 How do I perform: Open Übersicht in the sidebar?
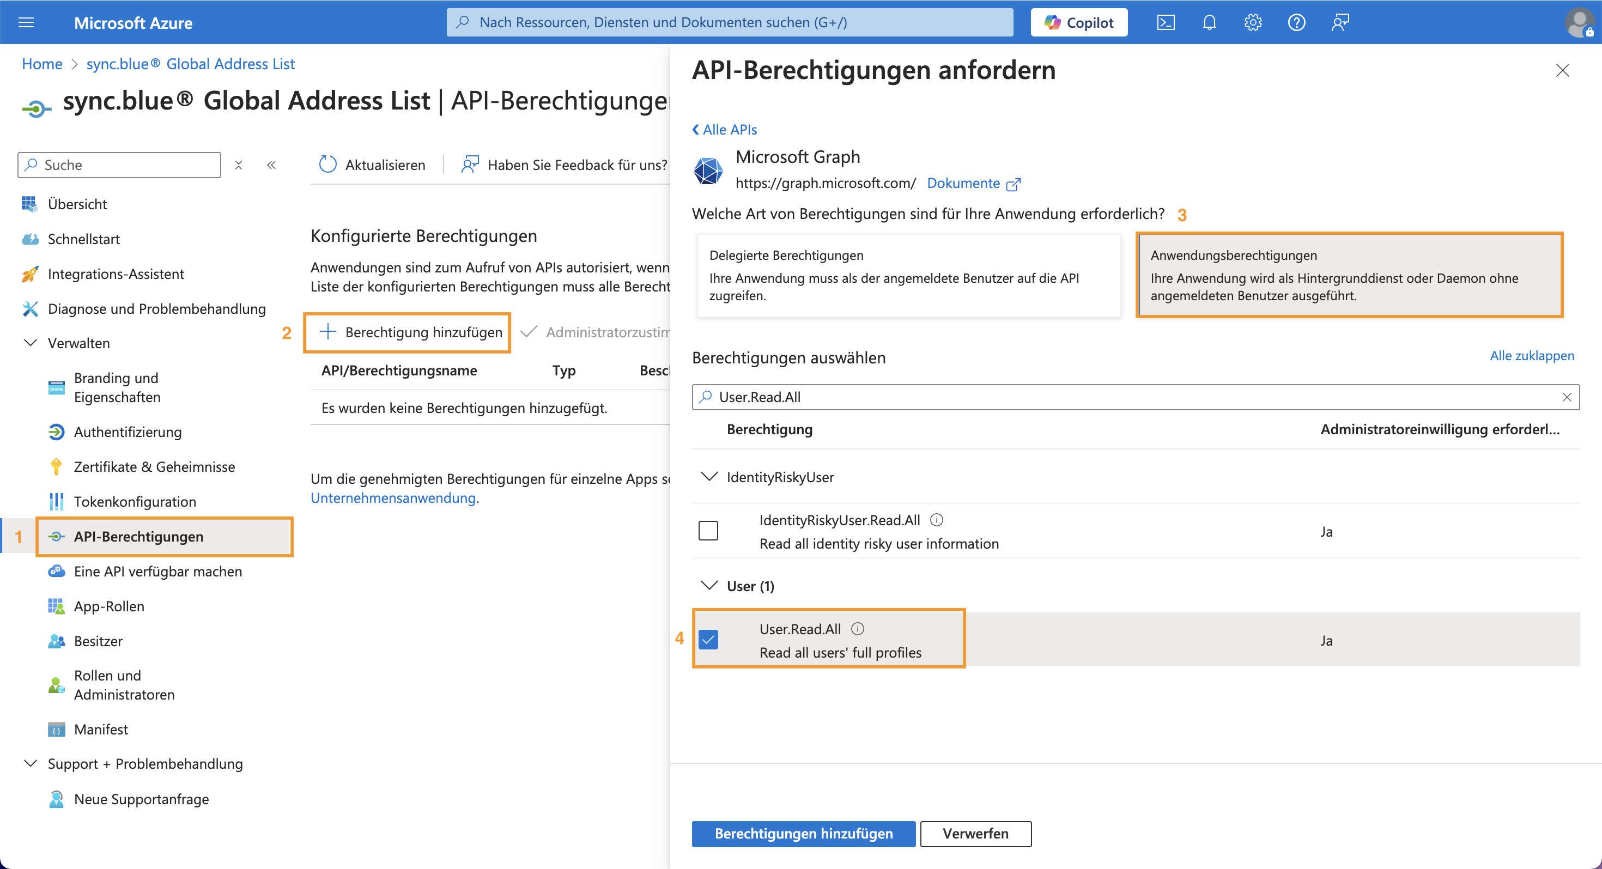pyautogui.click(x=77, y=204)
